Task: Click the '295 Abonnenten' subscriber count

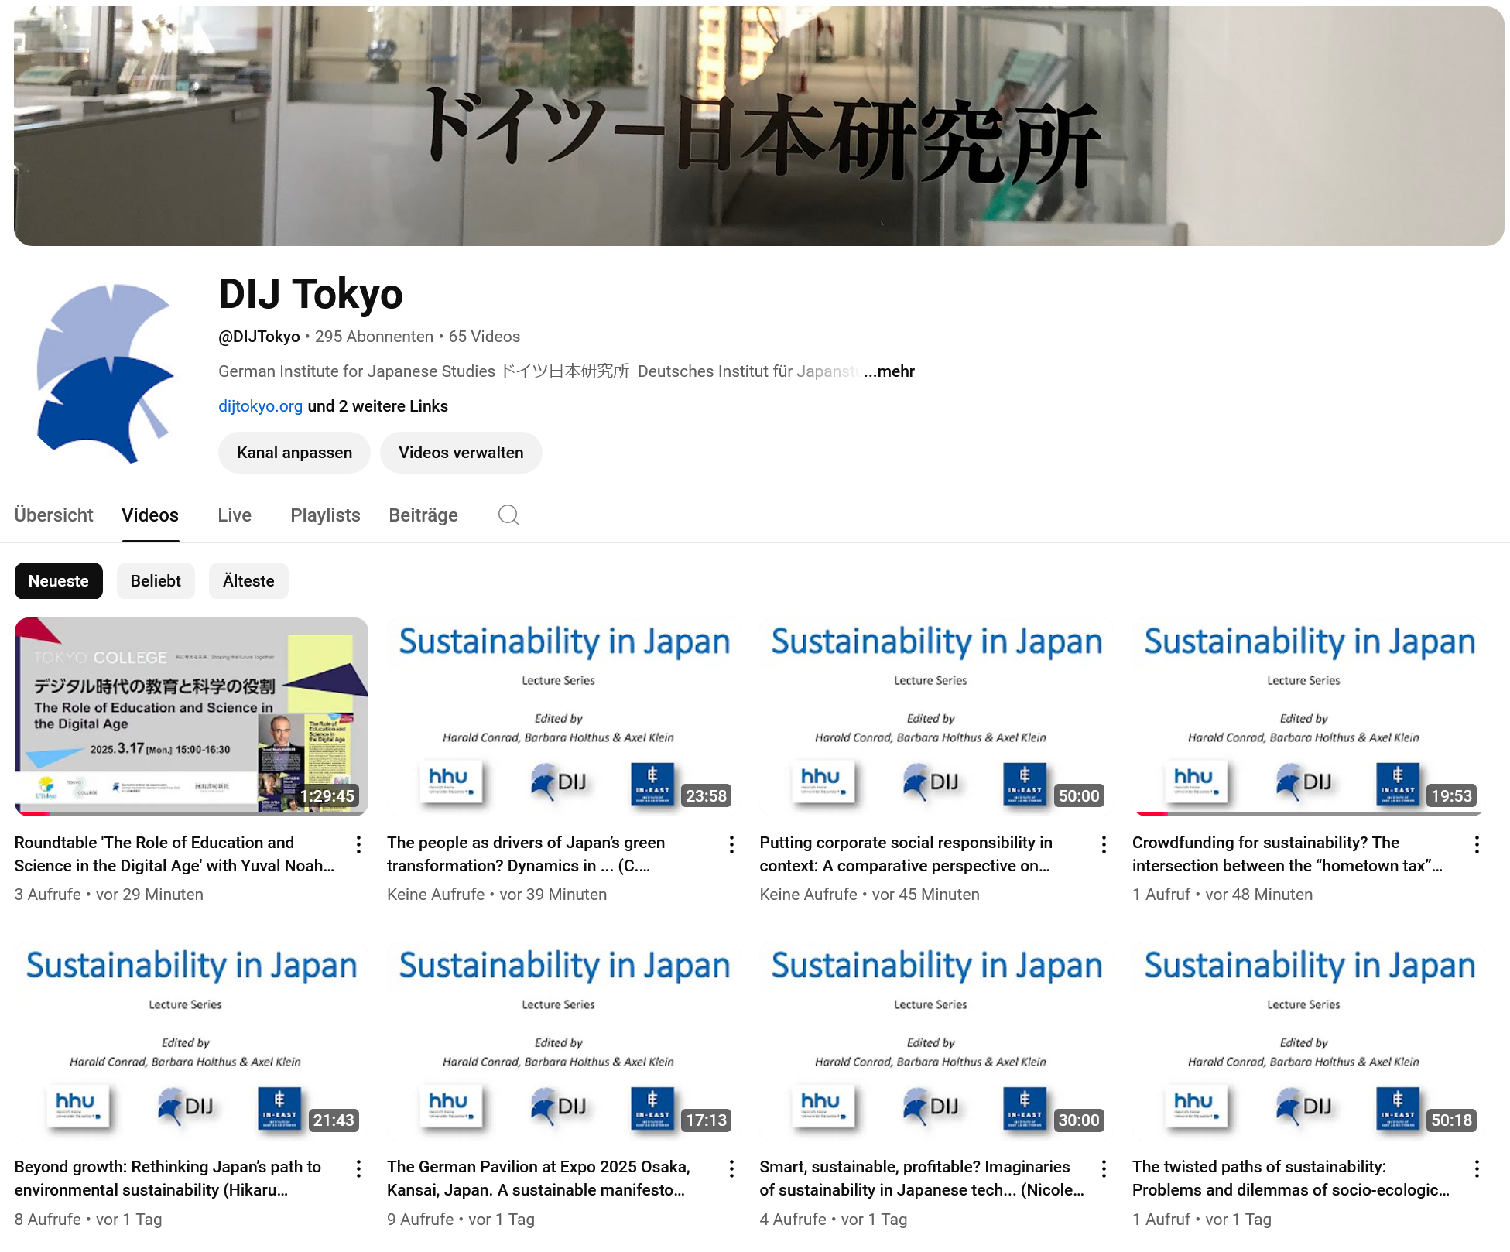Action: tap(374, 337)
